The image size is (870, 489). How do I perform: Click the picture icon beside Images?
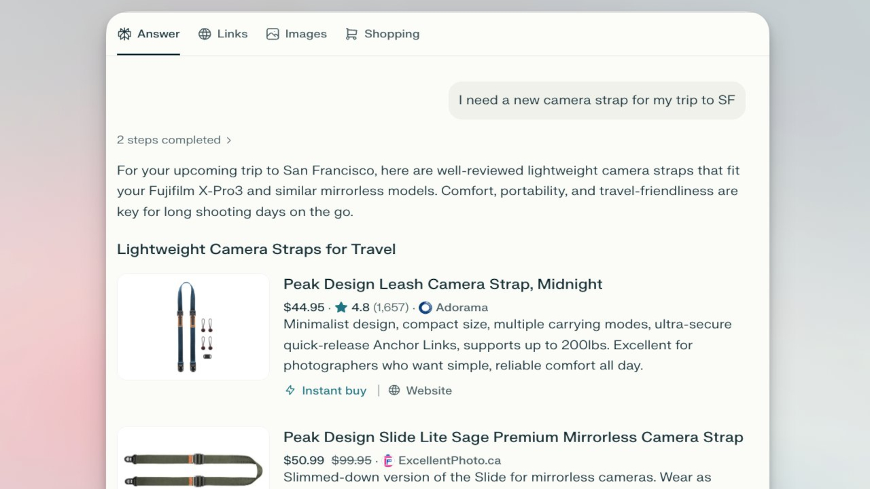[273, 34]
